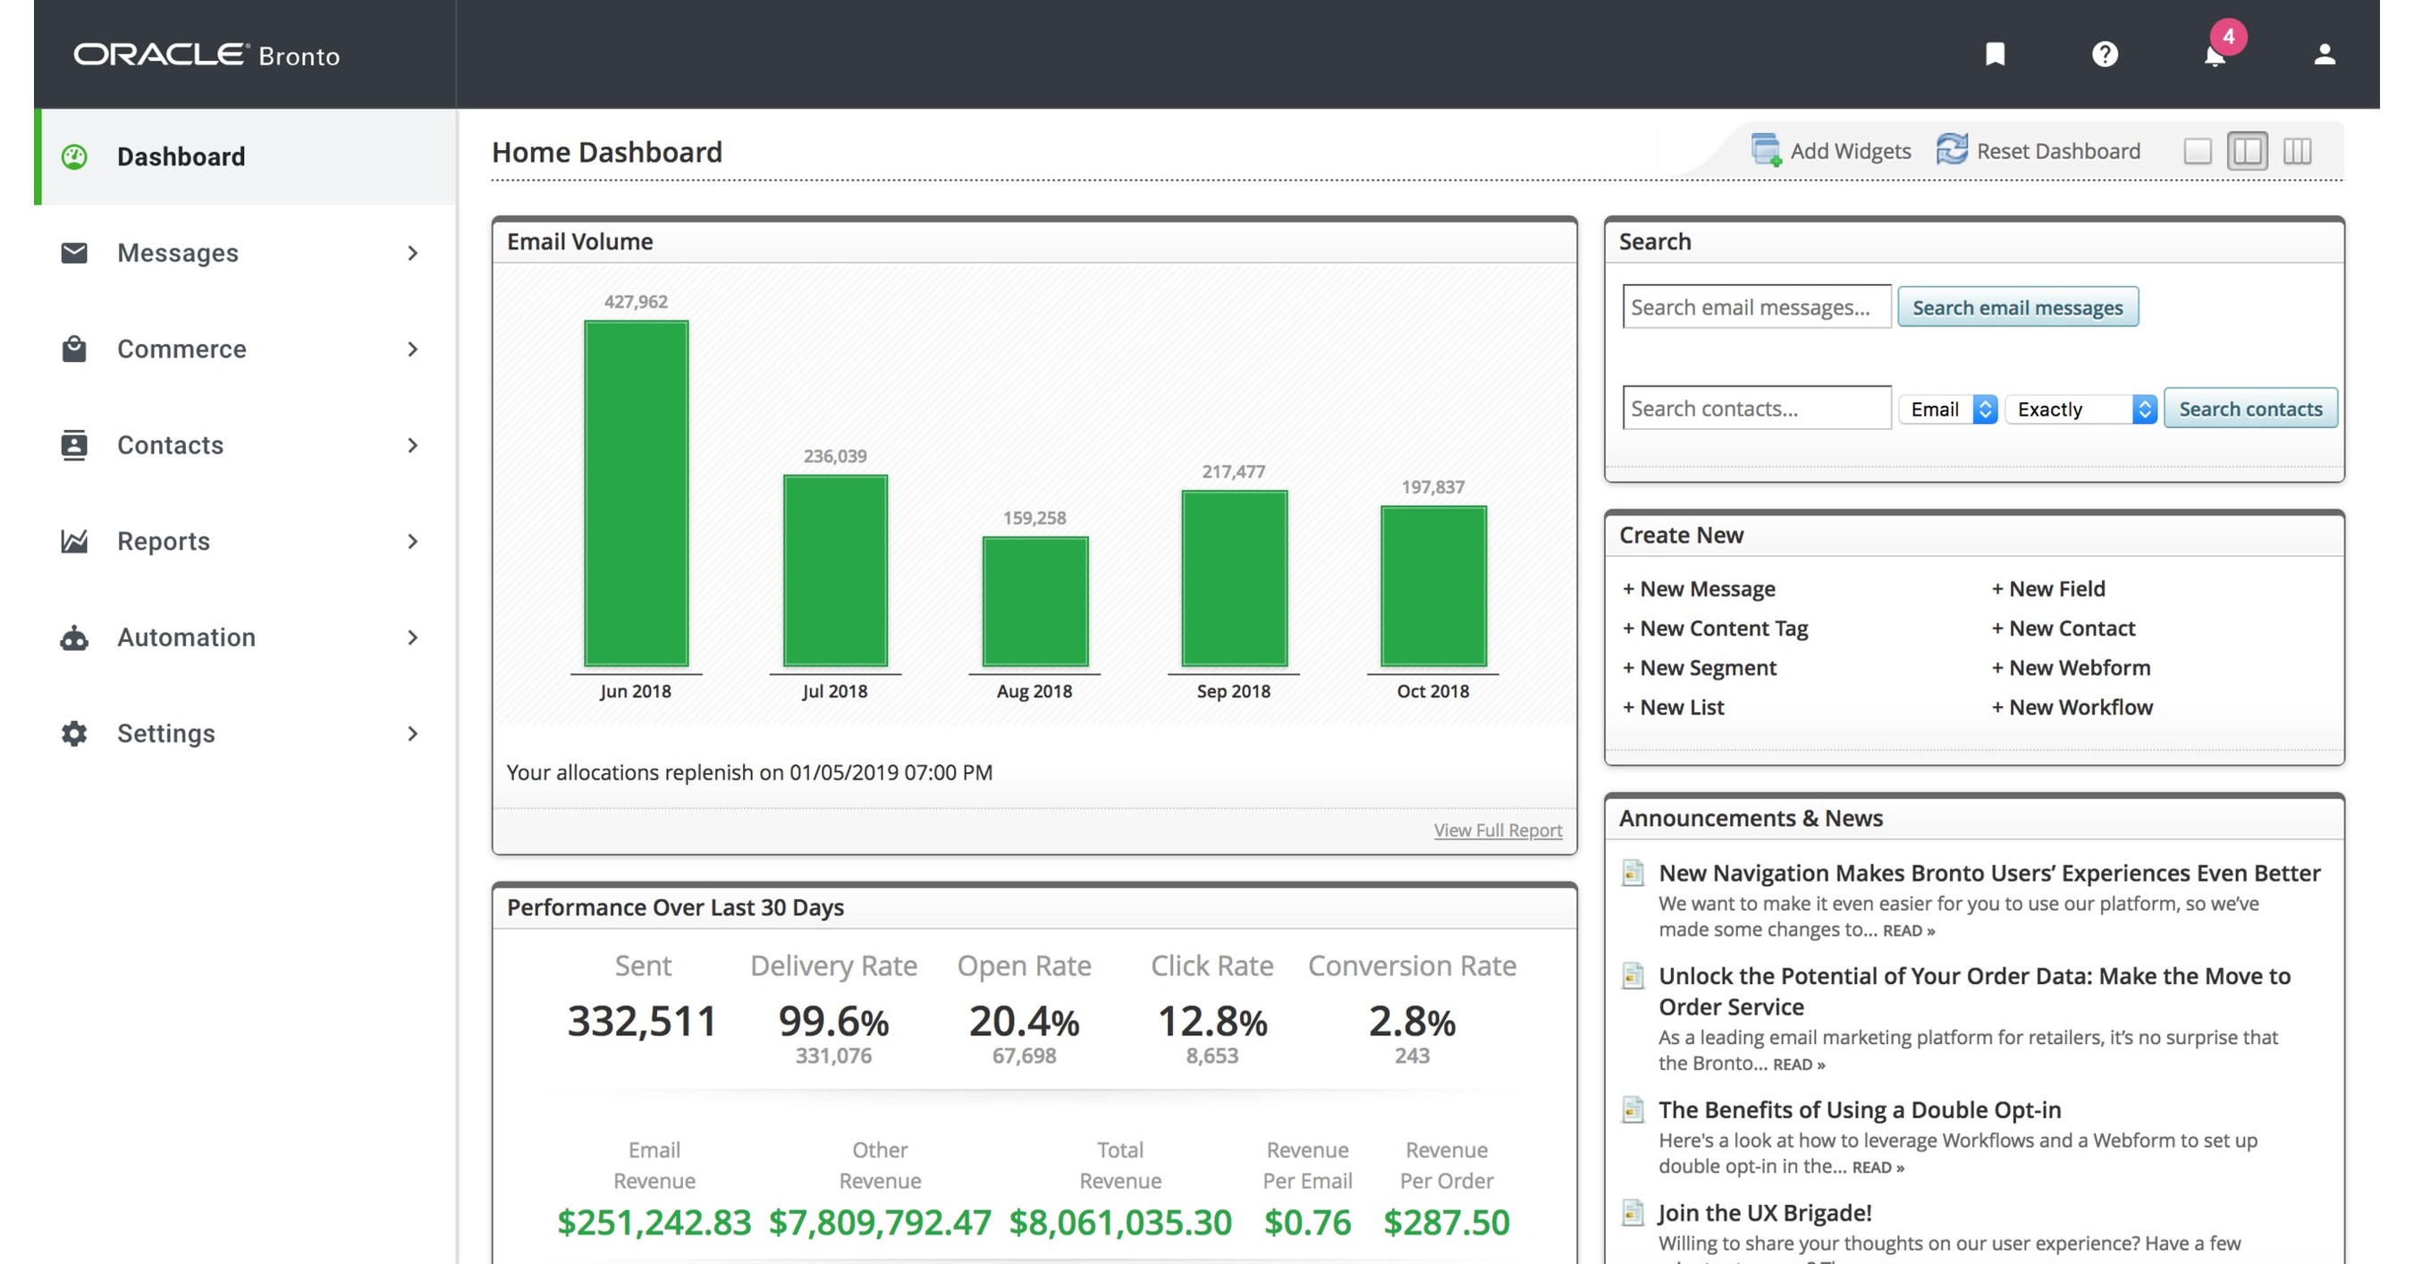The image size is (2414, 1264).
Task: Click the Search email messages input field
Action: [x=1756, y=307]
